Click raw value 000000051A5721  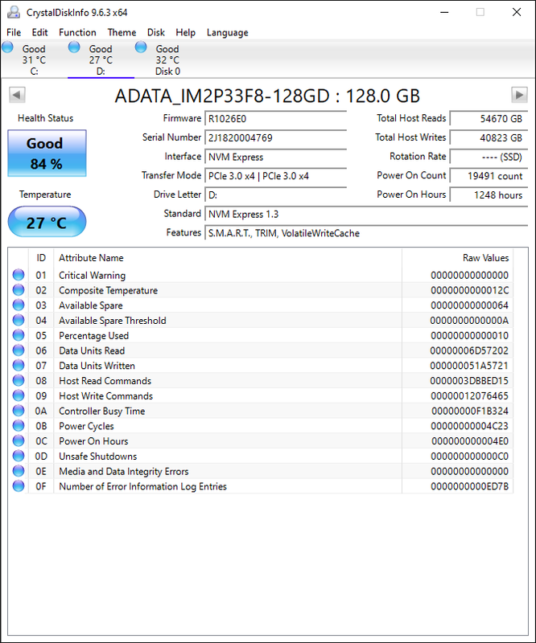(x=469, y=366)
